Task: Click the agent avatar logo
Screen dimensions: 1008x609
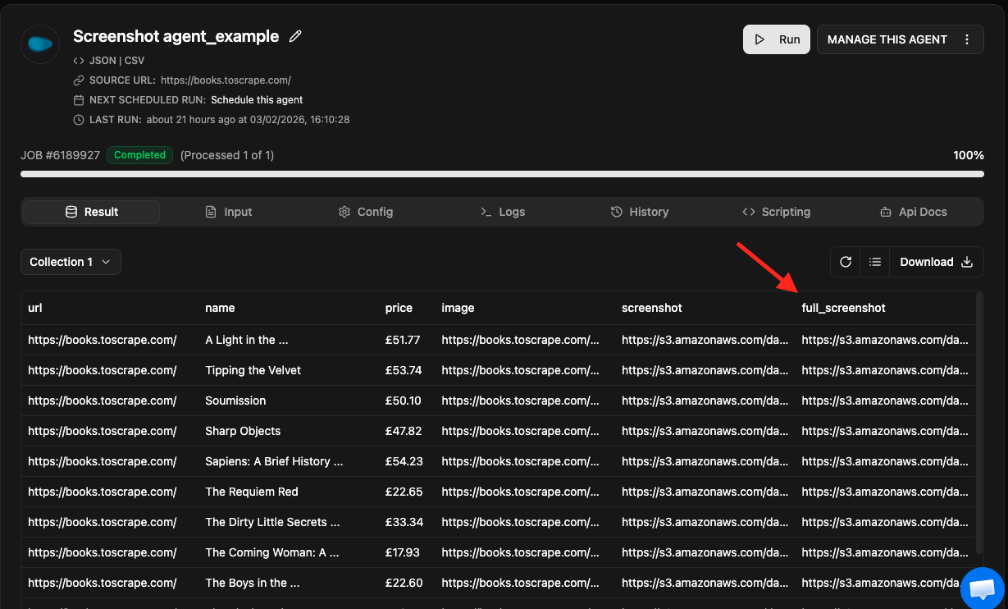Action: (40, 44)
